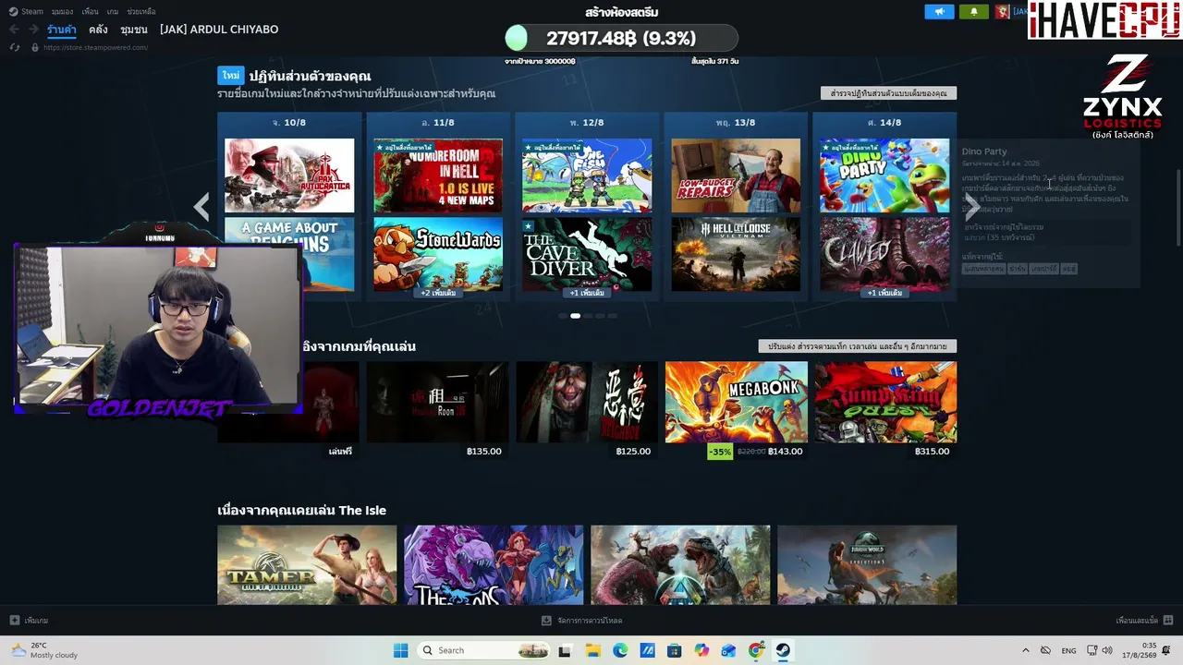
Task: Open the เกม (Games) menu
Action: click(x=113, y=12)
